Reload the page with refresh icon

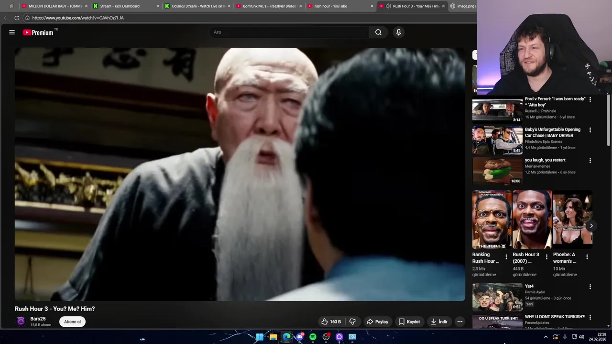[x=17, y=18]
